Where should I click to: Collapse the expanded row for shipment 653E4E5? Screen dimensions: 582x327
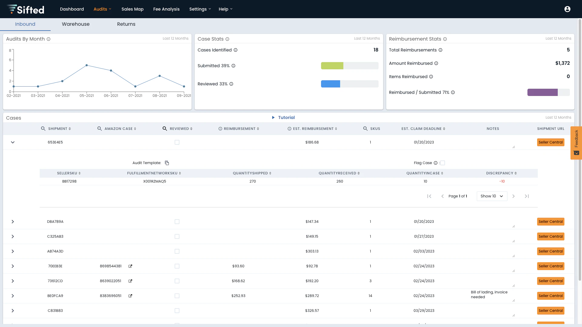13,142
